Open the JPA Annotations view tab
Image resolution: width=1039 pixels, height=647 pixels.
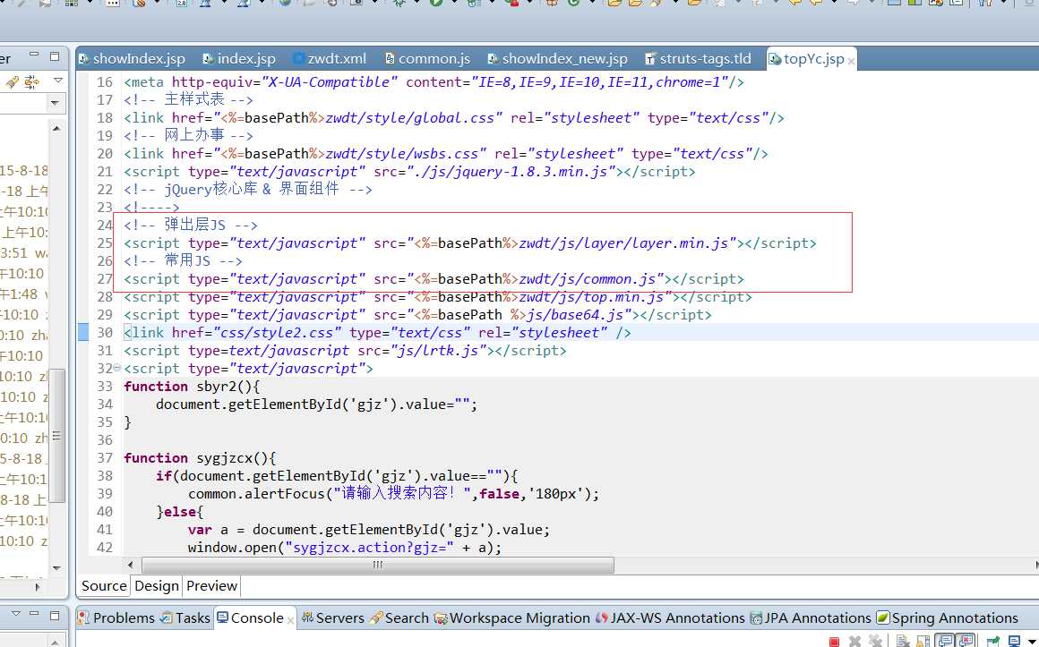coord(811,617)
